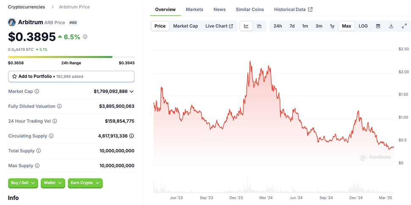
Task: Download chart data icon
Action: coord(391,26)
